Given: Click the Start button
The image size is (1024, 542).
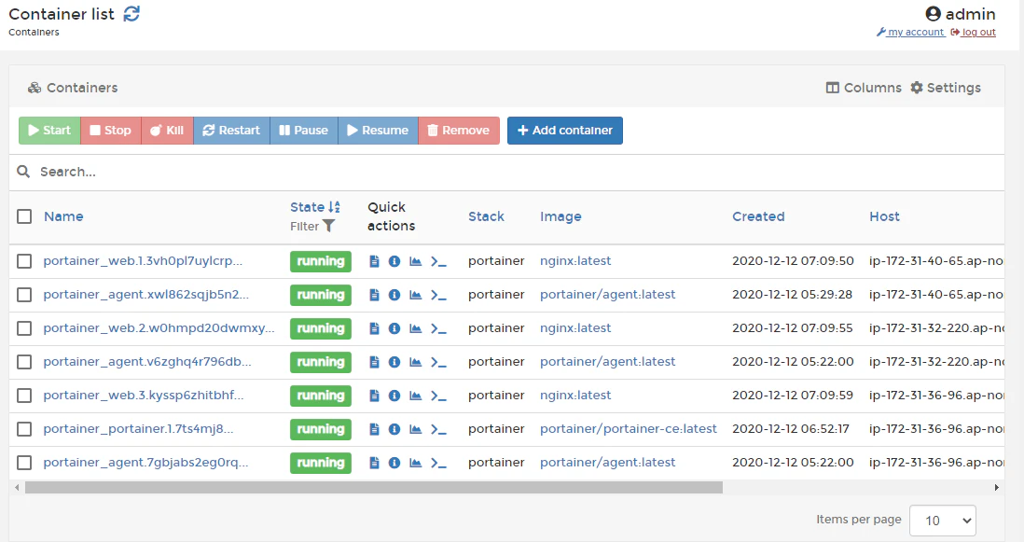Looking at the screenshot, I should tap(49, 131).
